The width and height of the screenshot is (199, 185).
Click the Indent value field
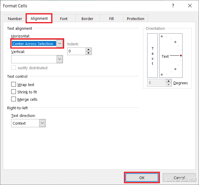(77, 51)
